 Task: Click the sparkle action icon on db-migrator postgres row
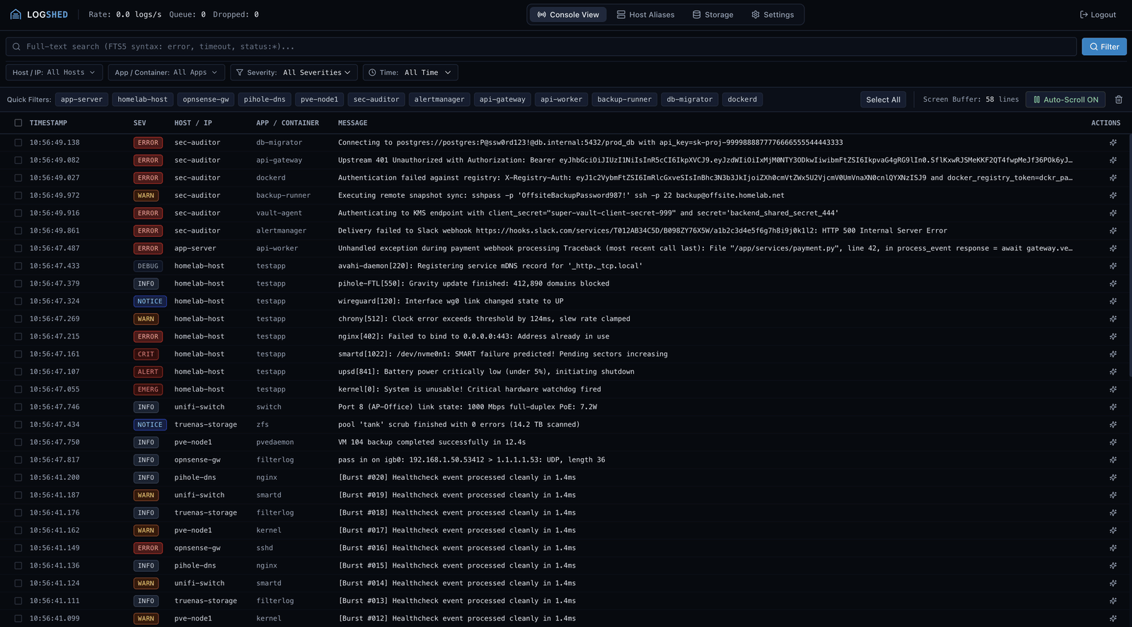tap(1113, 143)
